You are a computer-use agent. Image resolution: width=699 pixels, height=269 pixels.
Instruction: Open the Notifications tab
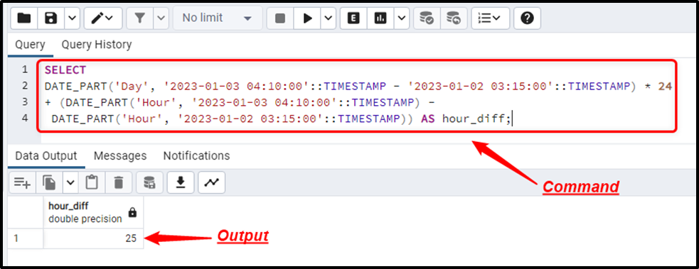tap(196, 155)
